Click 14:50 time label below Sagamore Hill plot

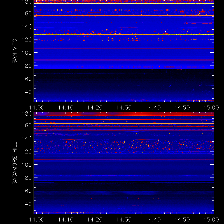[182, 220]
